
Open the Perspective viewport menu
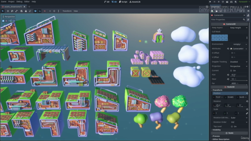9,16
